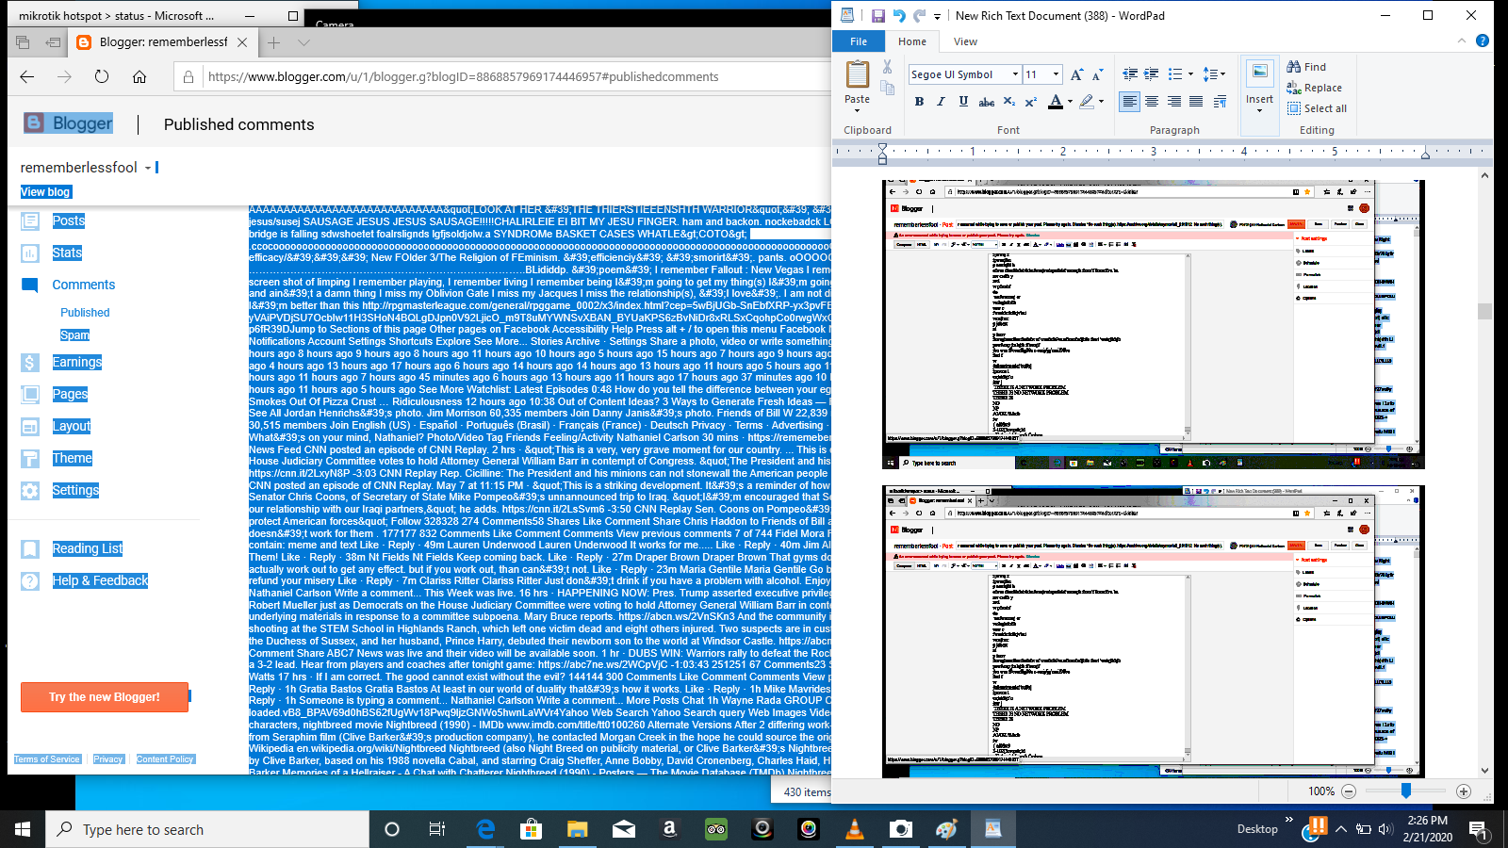Open Blogger Terms of Service link
The width and height of the screenshot is (1508, 848).
pos(47,759)
